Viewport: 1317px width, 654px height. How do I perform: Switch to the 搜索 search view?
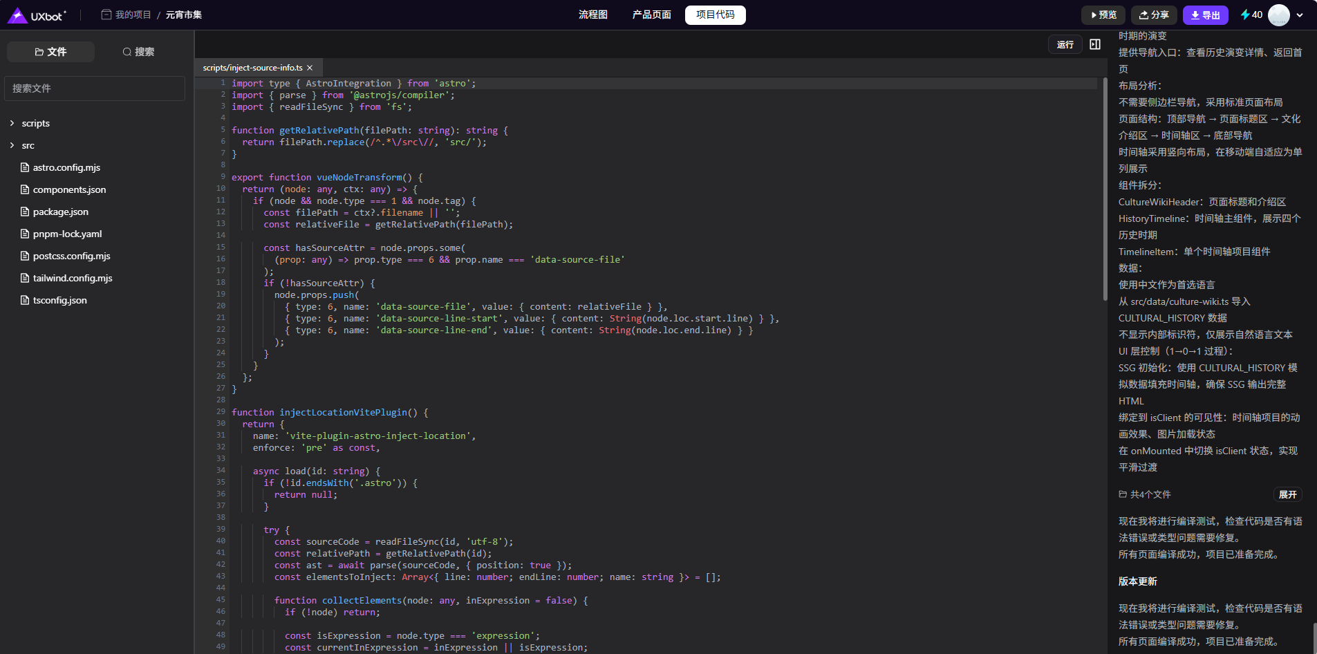[138, 52]
